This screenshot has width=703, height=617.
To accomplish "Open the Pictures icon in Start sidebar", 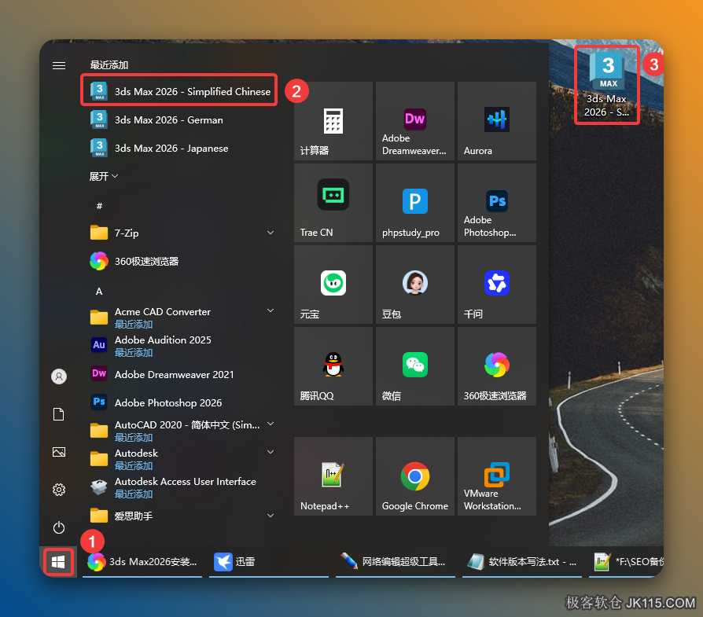I will tap(59, 452).
